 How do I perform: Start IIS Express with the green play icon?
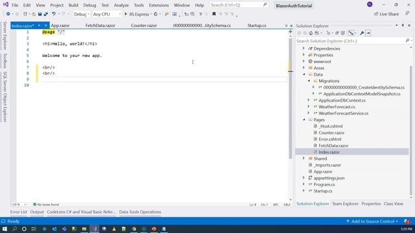pyautogui.click(x=126, y=14)
